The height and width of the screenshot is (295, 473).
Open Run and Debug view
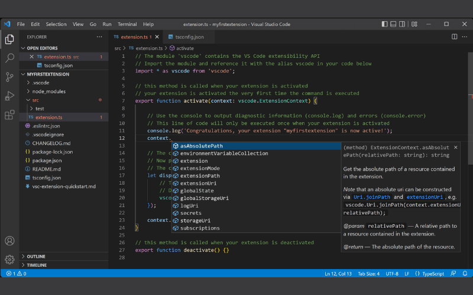(x=9, y=96)
